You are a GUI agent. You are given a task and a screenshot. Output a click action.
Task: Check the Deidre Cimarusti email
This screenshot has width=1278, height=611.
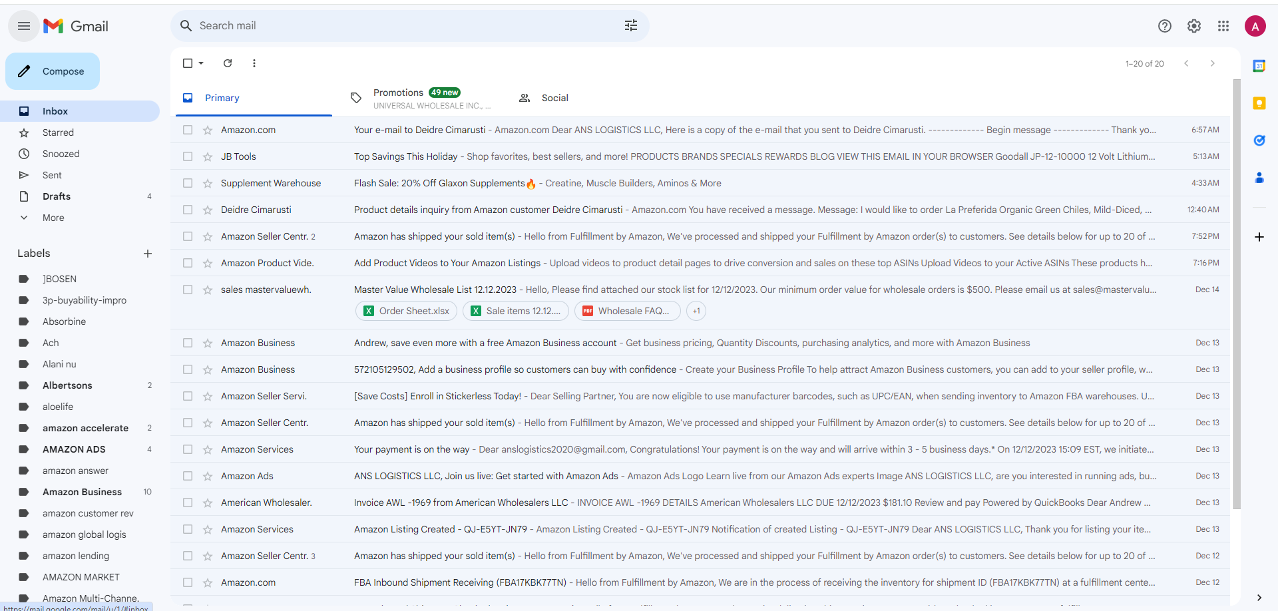[188, 210]
